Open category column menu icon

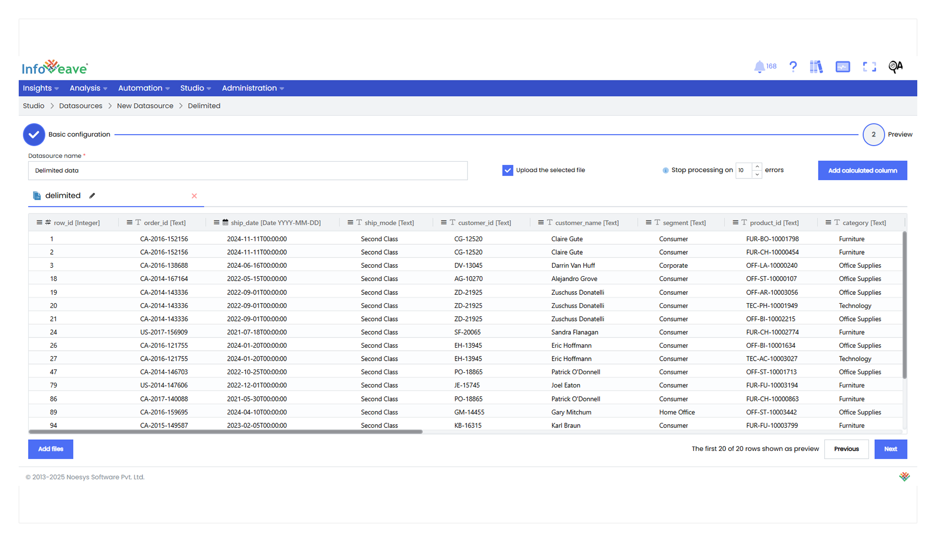tap(828, 222)
